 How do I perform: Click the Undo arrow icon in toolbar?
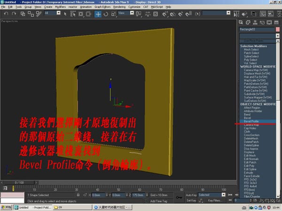pyautogui.click(x=6, y=14)
